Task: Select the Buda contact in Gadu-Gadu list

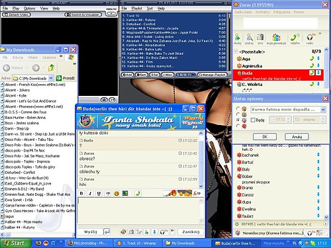Action: pos(279,75)
